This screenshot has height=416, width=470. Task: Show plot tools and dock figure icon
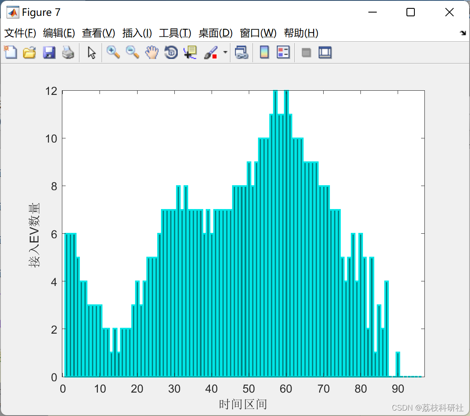[x=325, y=52]
